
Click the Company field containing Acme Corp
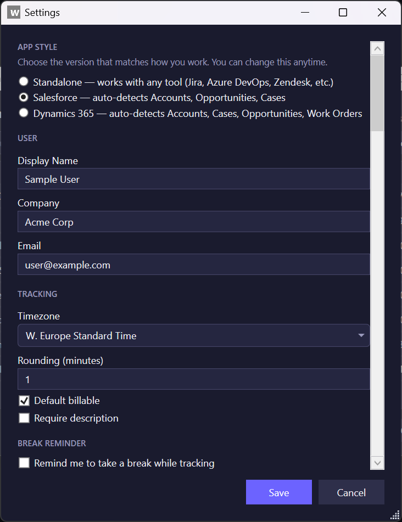(x=193, y=221)
